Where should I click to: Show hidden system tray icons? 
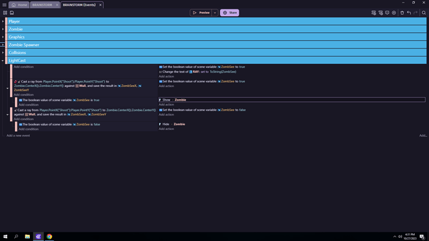tap(395, 237)
